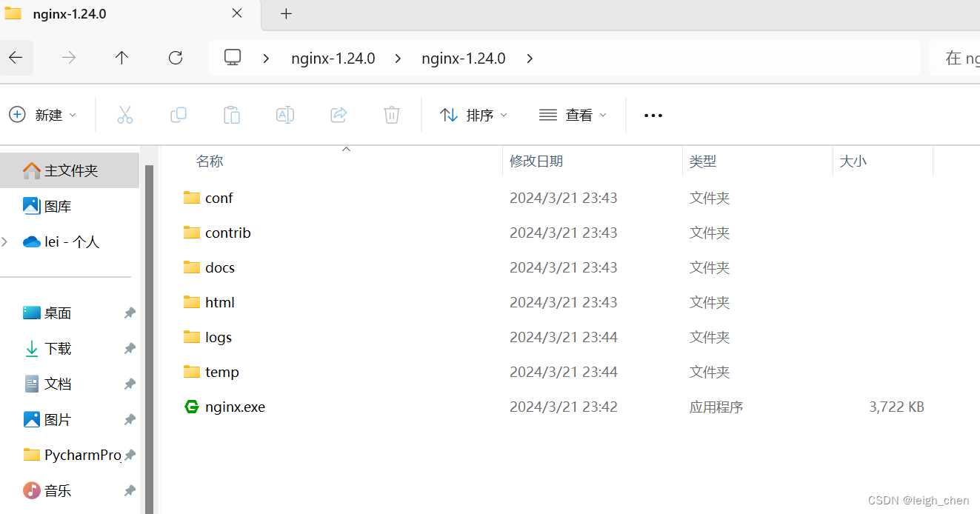The width and height of the screenshot is (980, 514).
Task: Click first nginx-1.24.0 breadcrumb in address bar
Action: [333, 58]
